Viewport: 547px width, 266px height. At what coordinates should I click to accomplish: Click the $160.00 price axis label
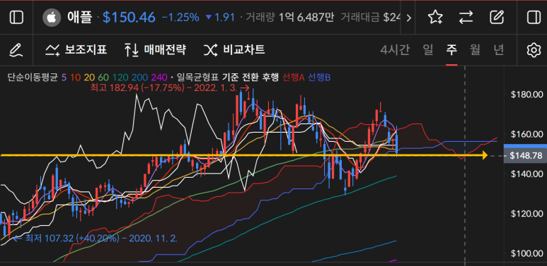[526, 134]
